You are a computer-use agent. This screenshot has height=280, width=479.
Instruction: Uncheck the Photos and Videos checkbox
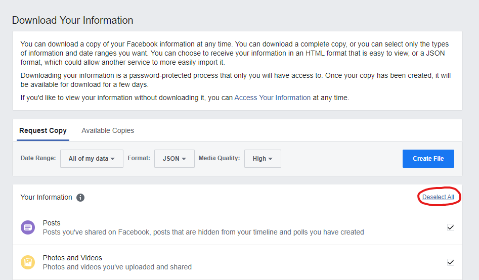click(x=451, y=262)
